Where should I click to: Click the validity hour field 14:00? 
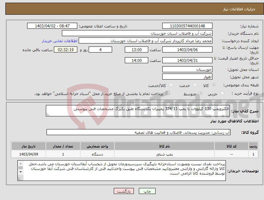137,60
